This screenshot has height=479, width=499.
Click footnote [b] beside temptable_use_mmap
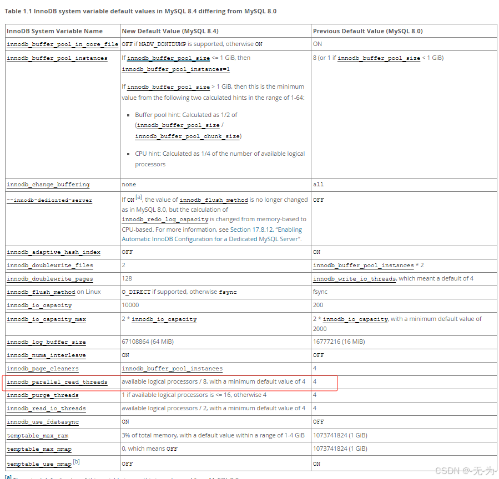(77, 460)
